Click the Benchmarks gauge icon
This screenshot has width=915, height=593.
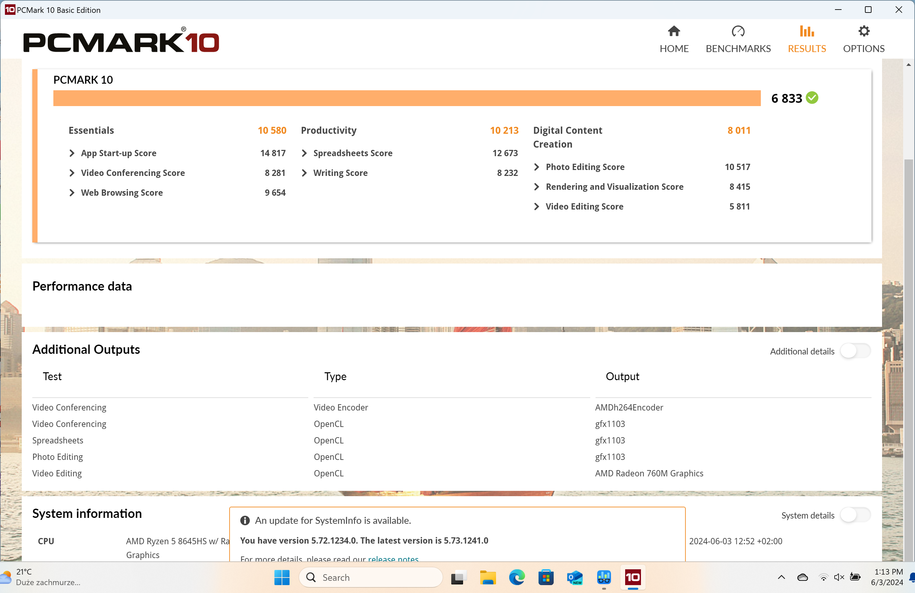pyautogui.click(x=738, y=31)
